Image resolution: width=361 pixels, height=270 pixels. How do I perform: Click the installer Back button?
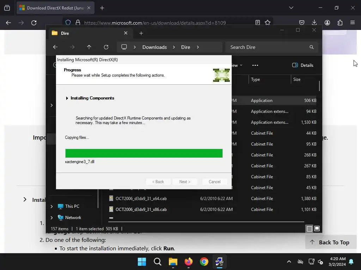click(x=158, y=182)
